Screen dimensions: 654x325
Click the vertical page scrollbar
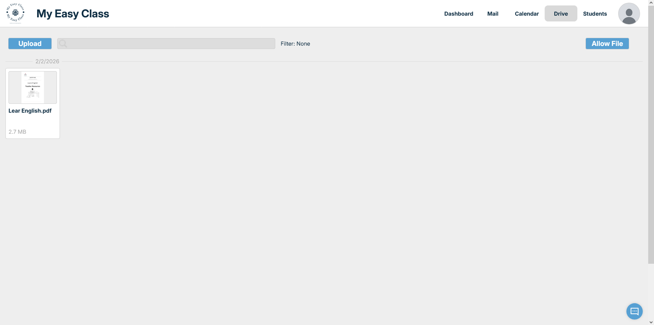651,136
